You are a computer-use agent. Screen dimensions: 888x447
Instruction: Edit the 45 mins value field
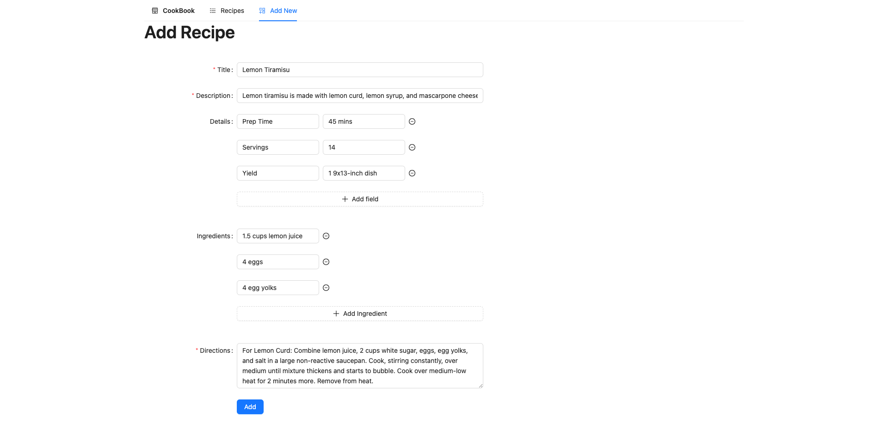(364, 121)
